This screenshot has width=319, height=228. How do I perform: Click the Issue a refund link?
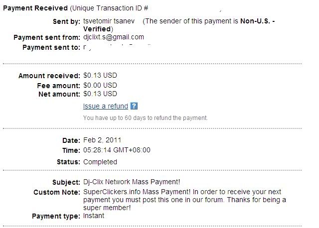point(105,106)
